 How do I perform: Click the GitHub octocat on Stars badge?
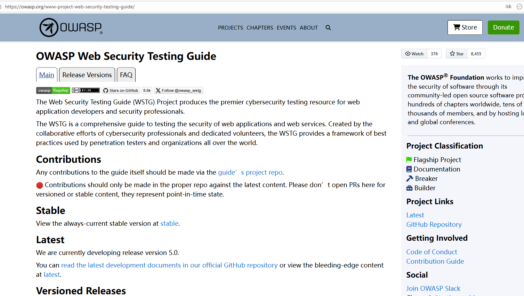[105, 90]
